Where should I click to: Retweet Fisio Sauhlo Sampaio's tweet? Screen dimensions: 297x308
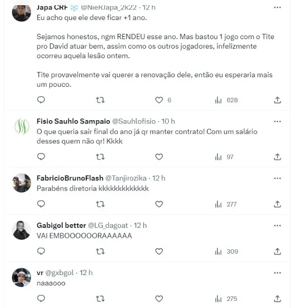[100, 157]
